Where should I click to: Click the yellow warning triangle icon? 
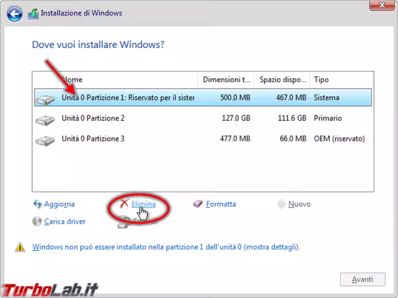[20, 247]
